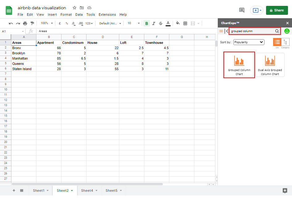Screen dimensions: 292x201
Task: Click the merge cells icon
Action: 193,23
